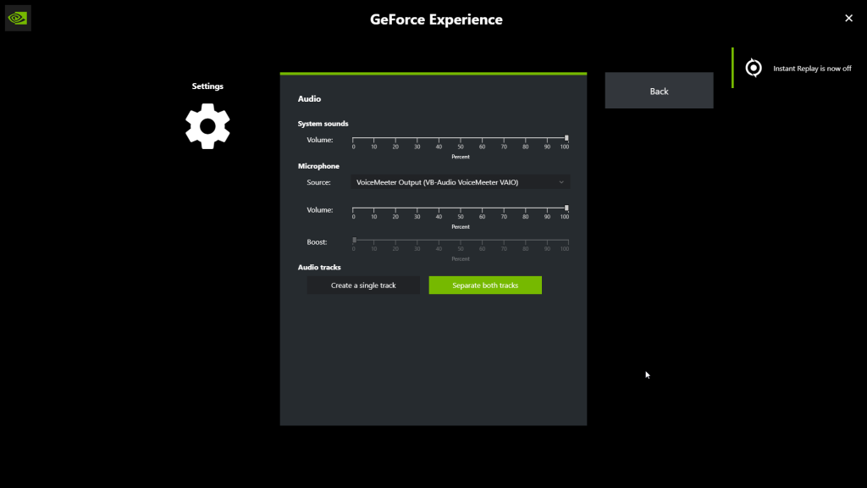Select Create a single track
Image resolution: width=867 pixels, height=488 pixels.
363,285
